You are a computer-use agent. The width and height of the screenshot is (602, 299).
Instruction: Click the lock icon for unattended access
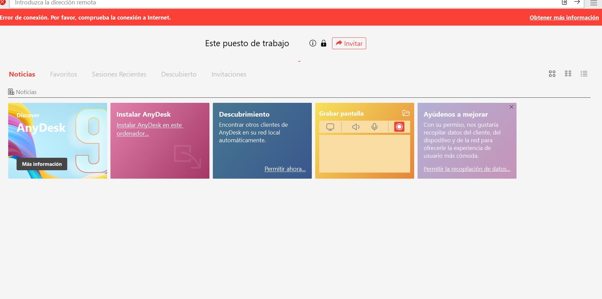pyautogui.click(x=324, y=43)
